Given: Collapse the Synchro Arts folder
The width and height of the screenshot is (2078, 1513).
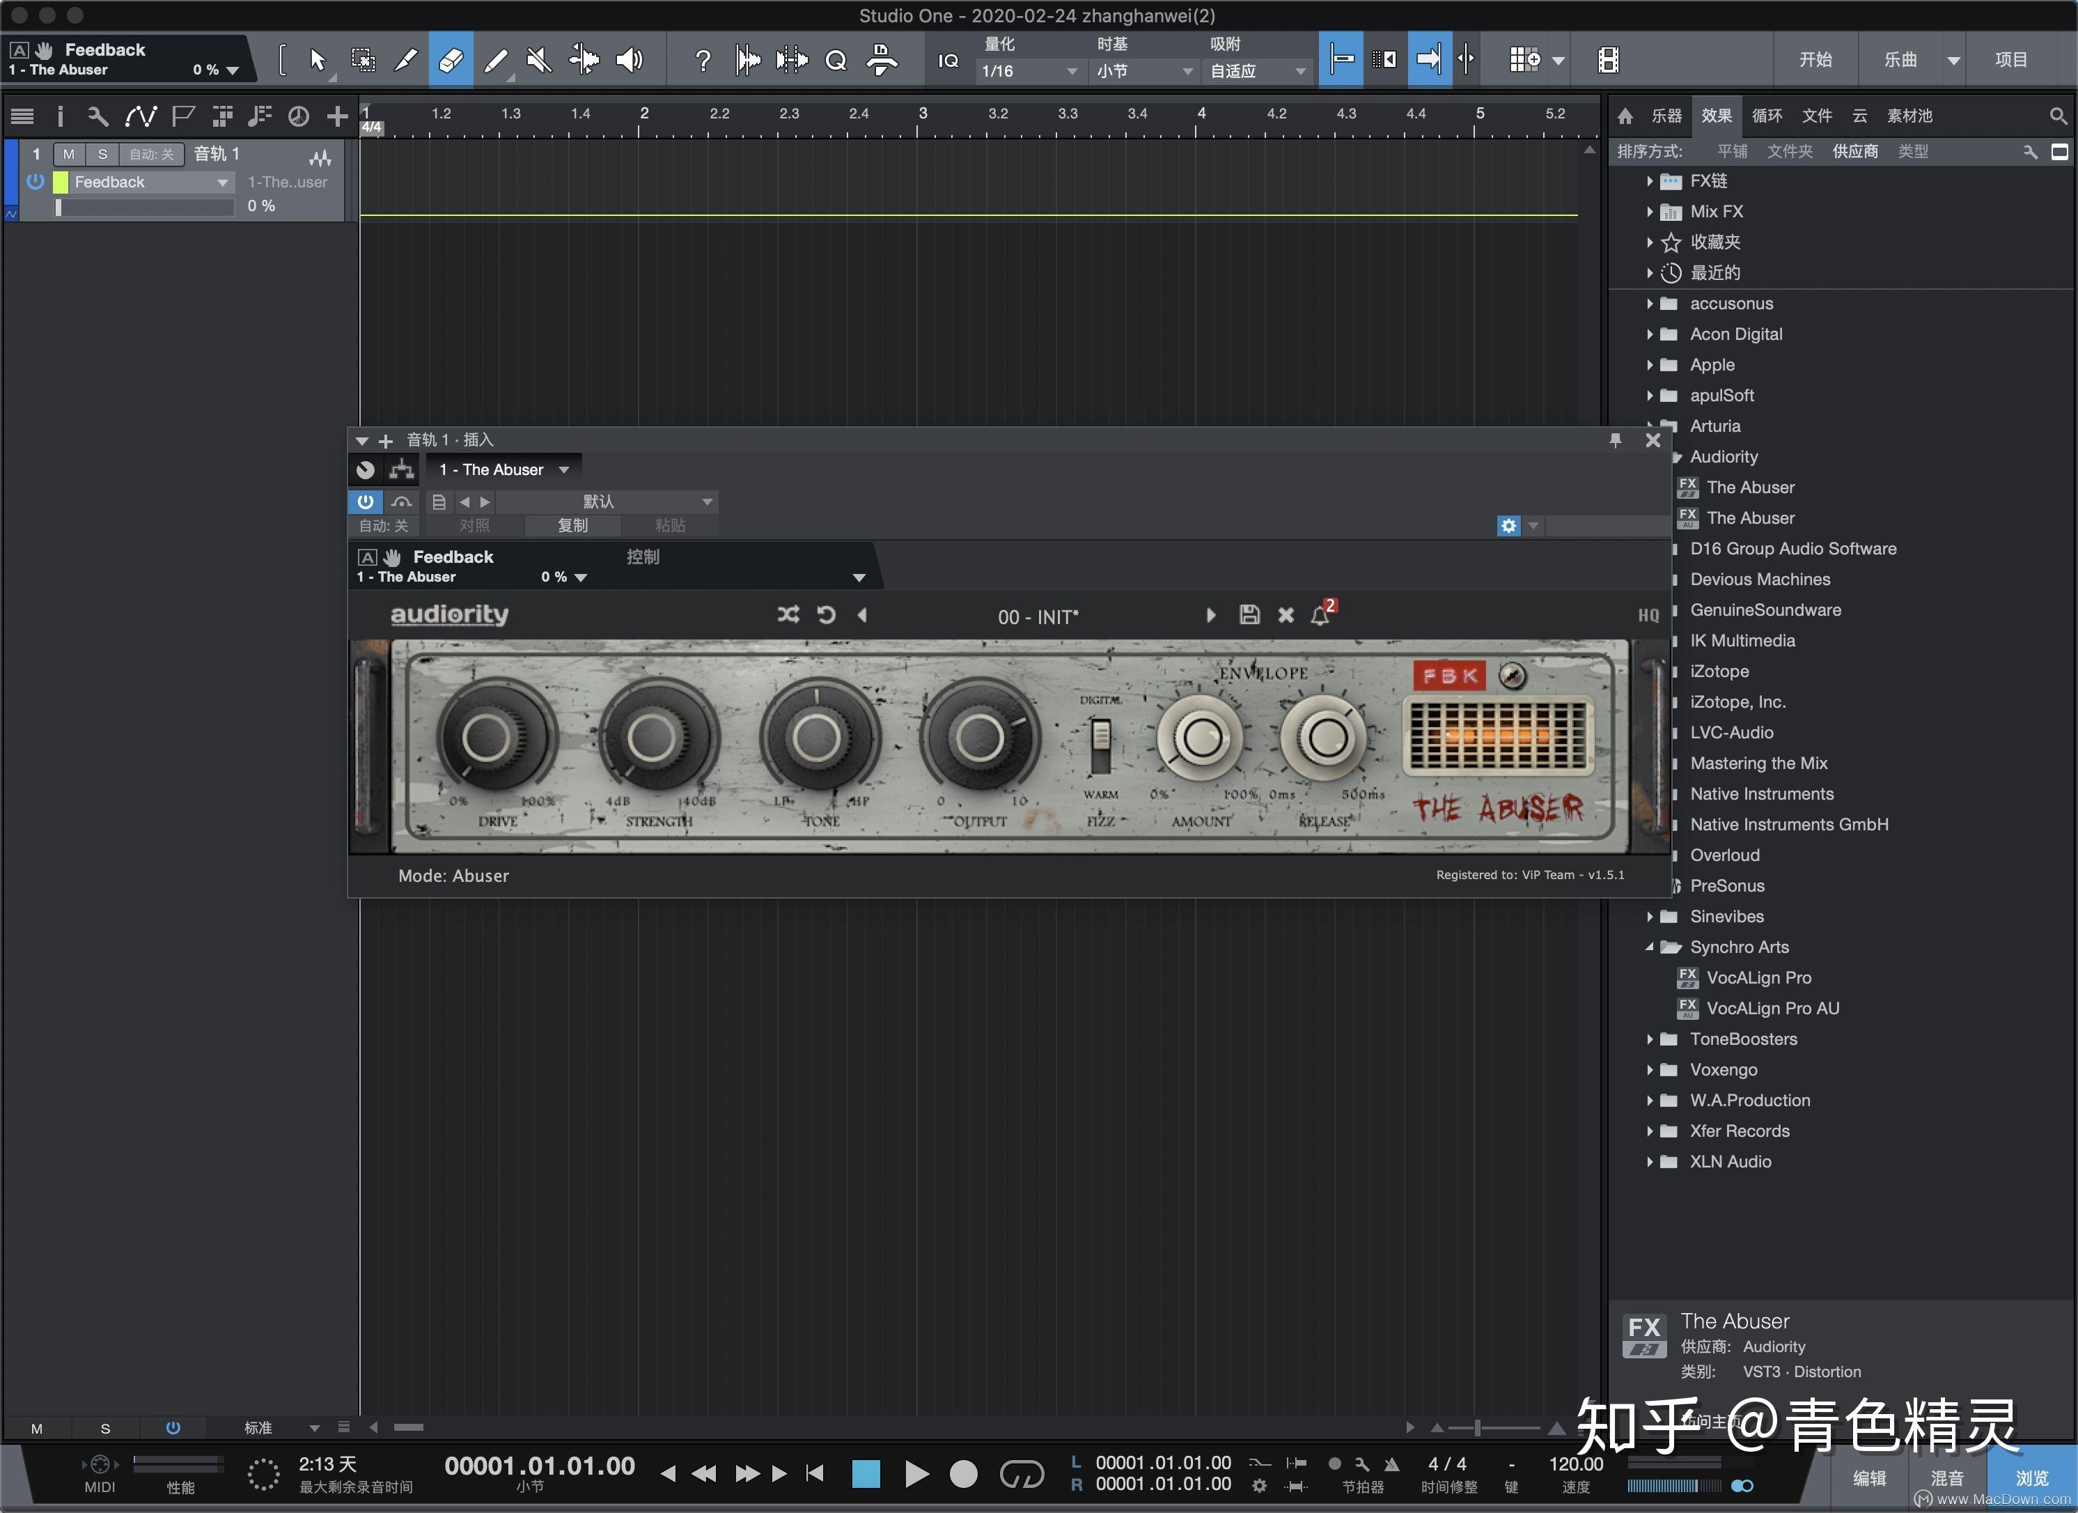Looking at the screenshot, I should (x=1651, y=947).
